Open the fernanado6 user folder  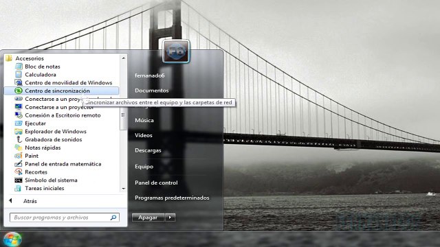click(x=150, y=75)
